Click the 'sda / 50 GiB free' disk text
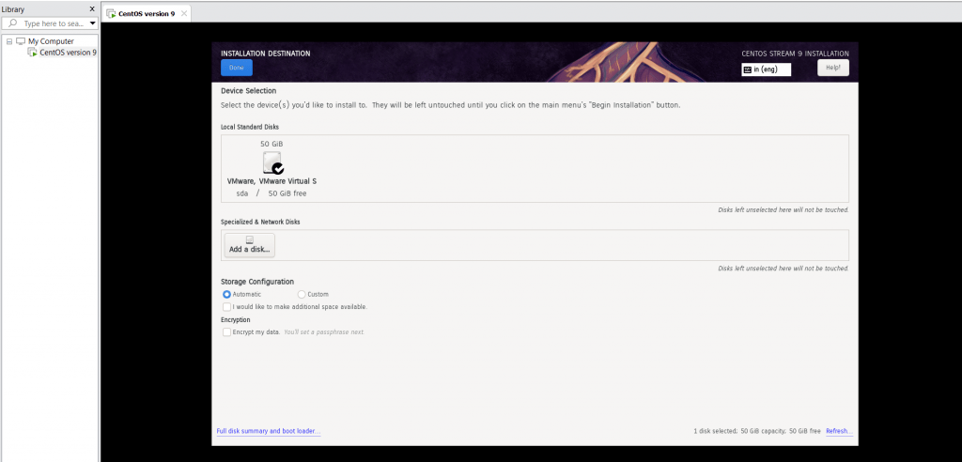 tap(272, 193)
